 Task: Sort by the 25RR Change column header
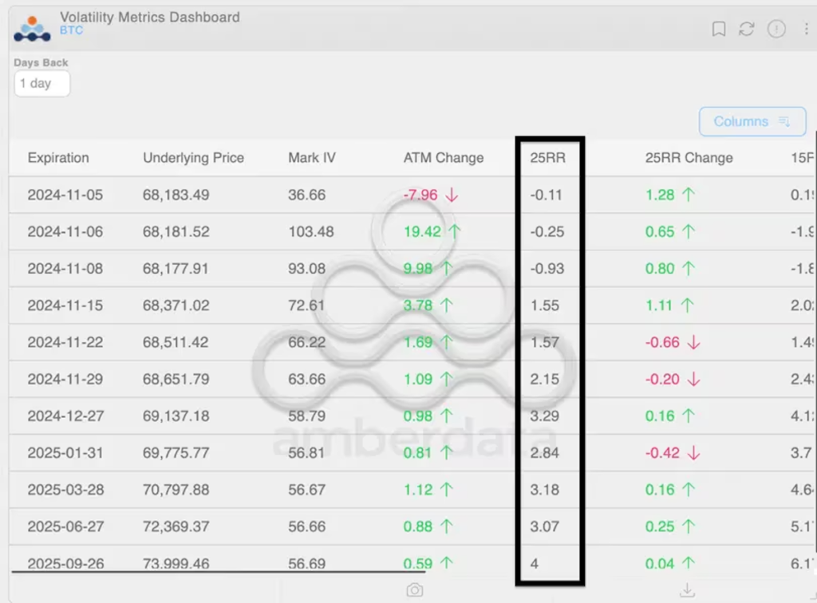point(689,158)
